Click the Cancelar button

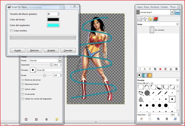coord(68,50)
